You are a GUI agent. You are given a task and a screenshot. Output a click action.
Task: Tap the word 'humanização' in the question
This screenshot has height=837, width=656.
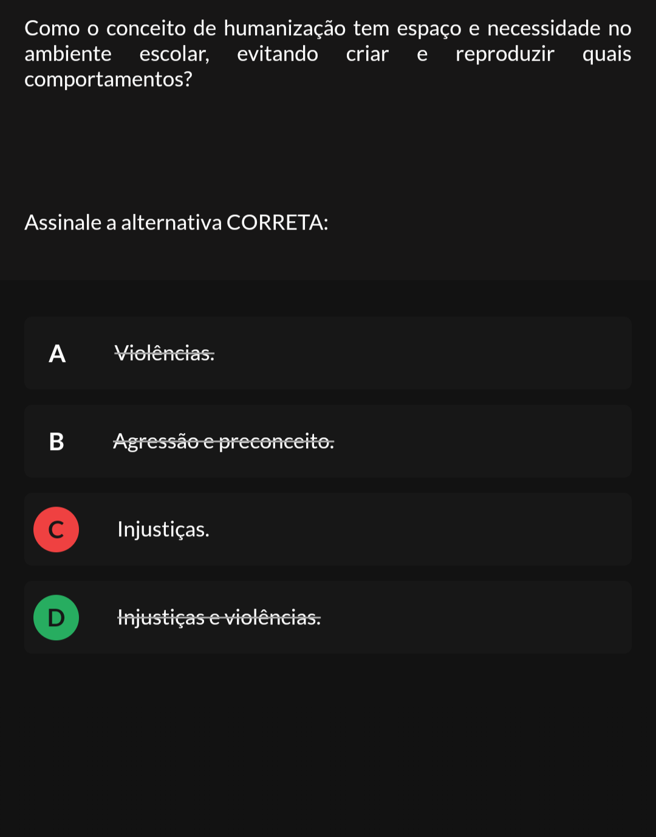(285, 29)
